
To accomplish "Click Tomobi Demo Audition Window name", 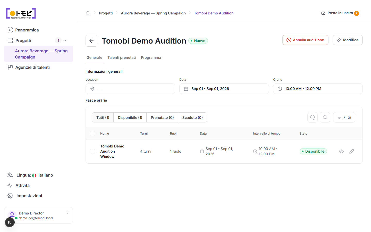I will pyautogui.click(x=112, y=151).
